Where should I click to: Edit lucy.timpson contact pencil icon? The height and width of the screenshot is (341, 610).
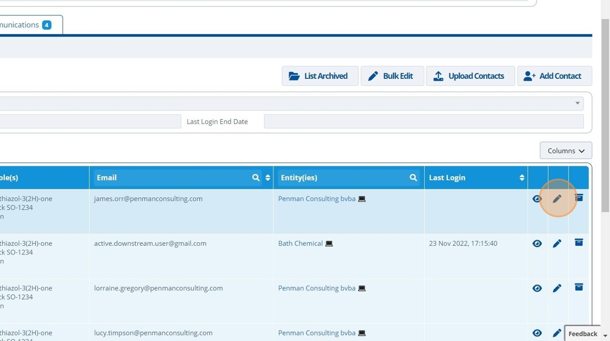[x=557, y=333]
